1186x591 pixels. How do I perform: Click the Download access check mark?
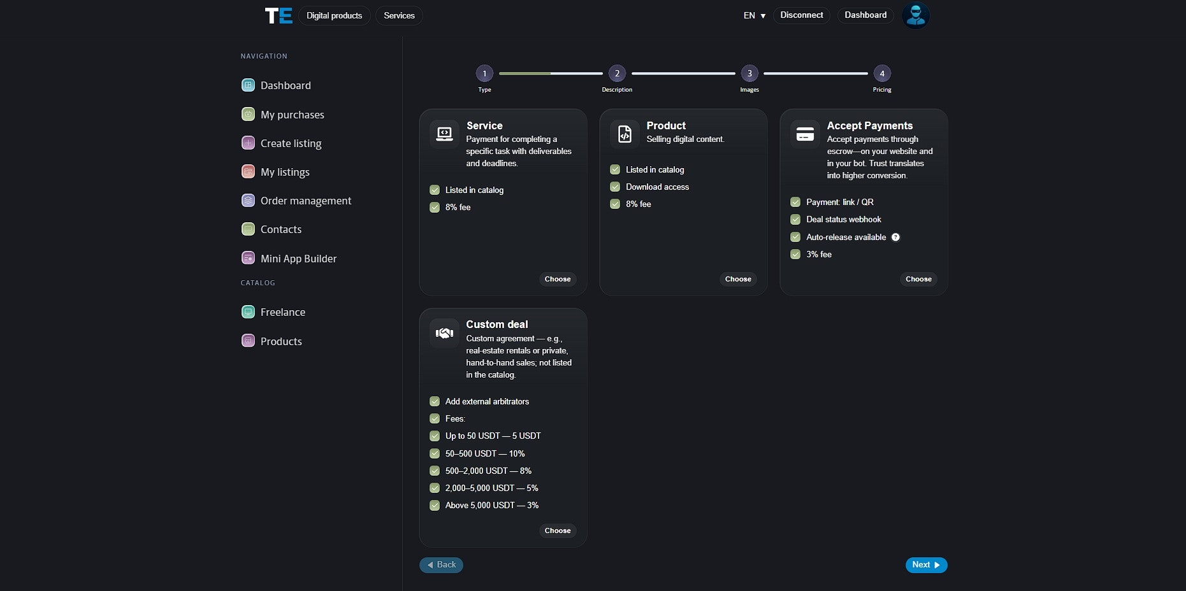(615, 187)
